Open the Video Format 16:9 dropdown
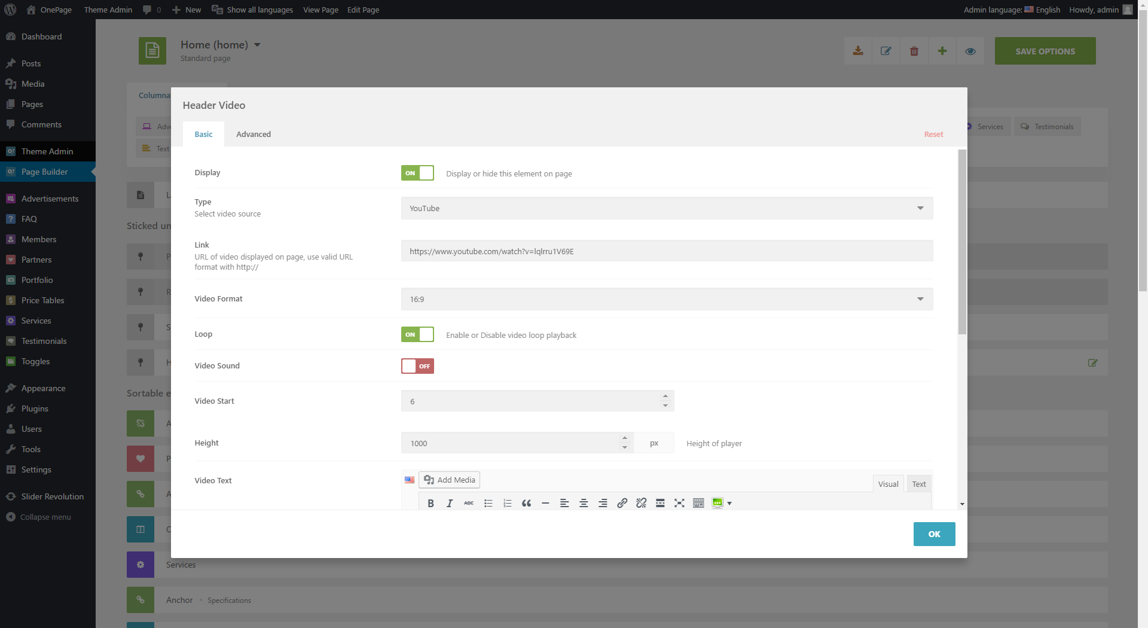The width and height of the screenshot is (1148, 628). pyautogui.click(x=667, y=299)
